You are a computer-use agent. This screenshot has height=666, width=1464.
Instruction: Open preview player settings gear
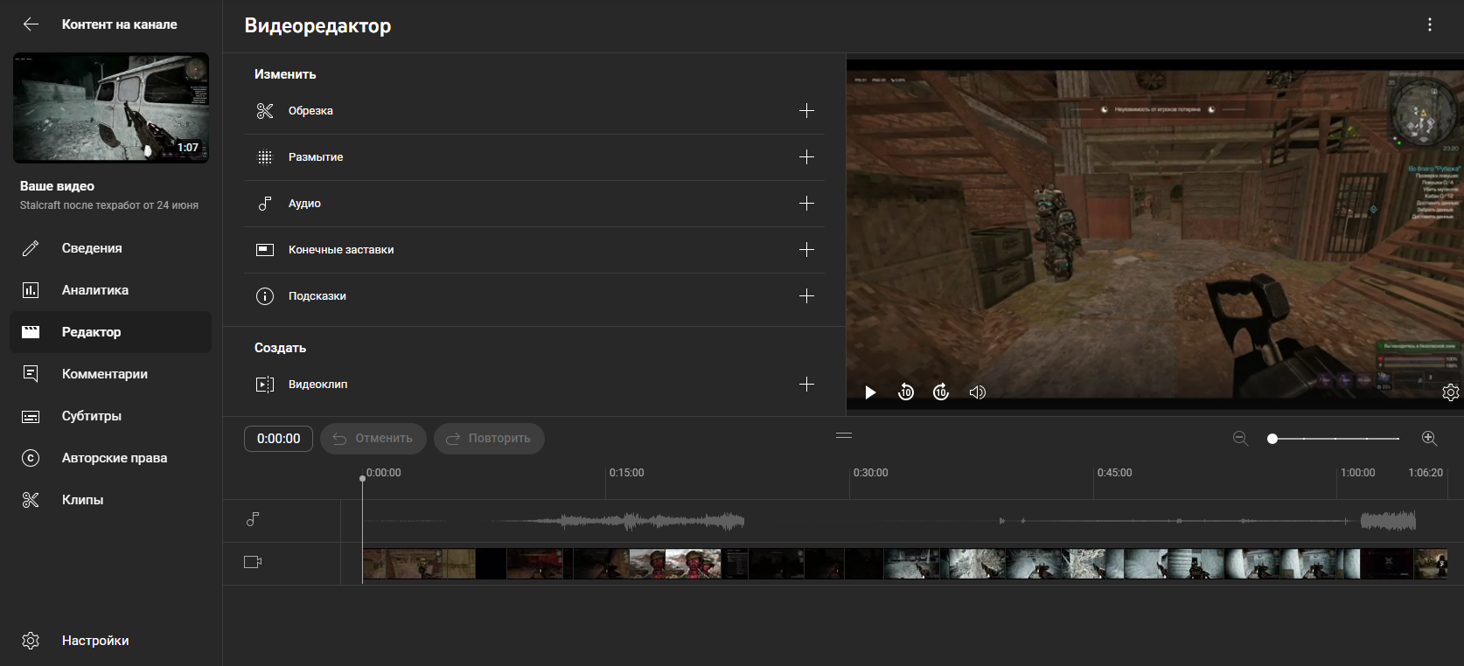point(1450,392)
